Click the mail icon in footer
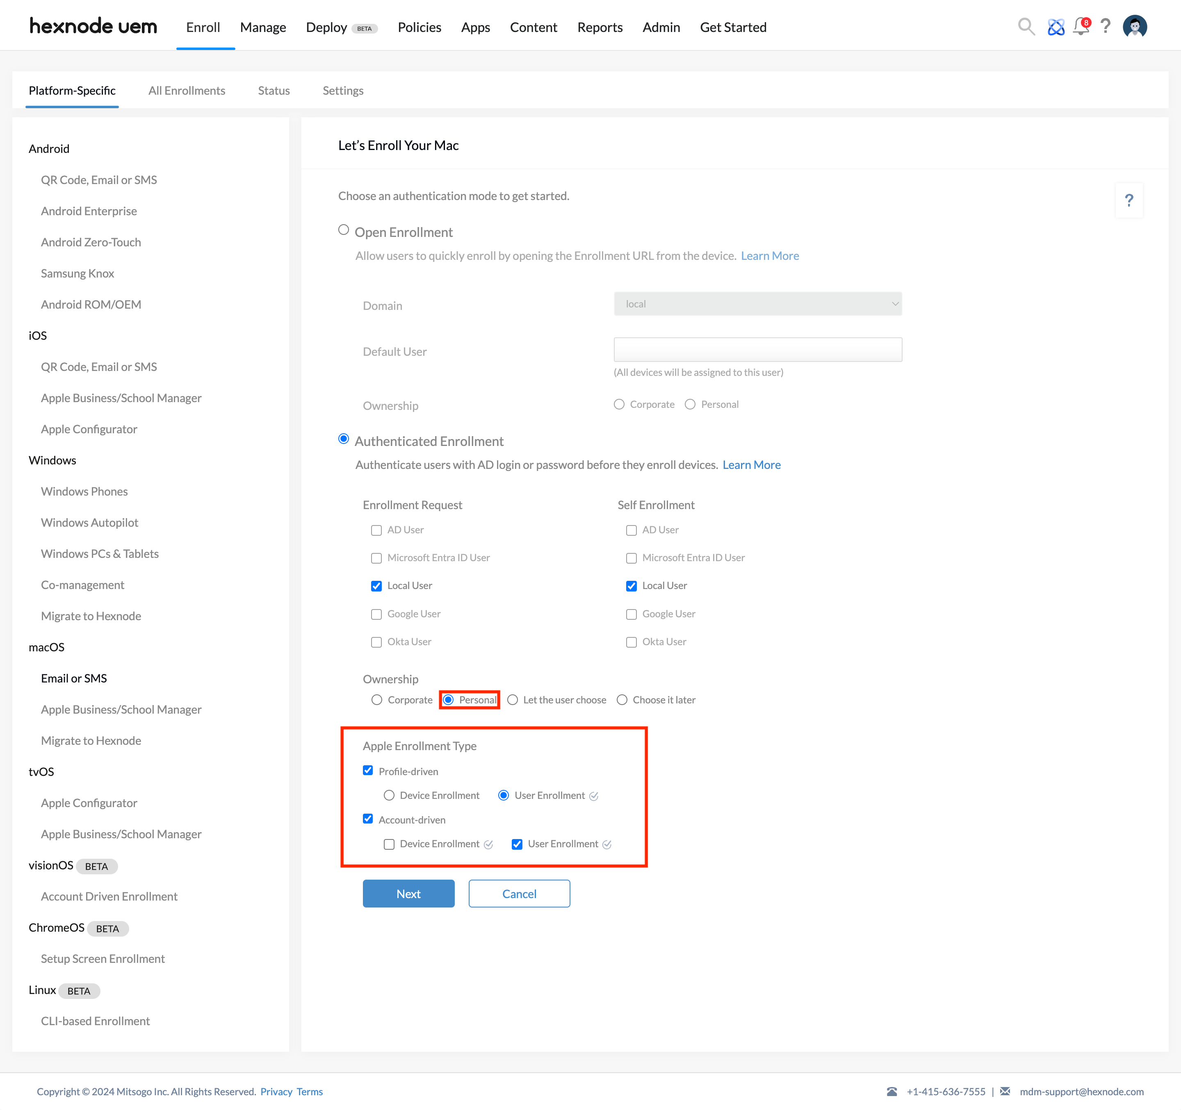 [x=1005, y=1091]
